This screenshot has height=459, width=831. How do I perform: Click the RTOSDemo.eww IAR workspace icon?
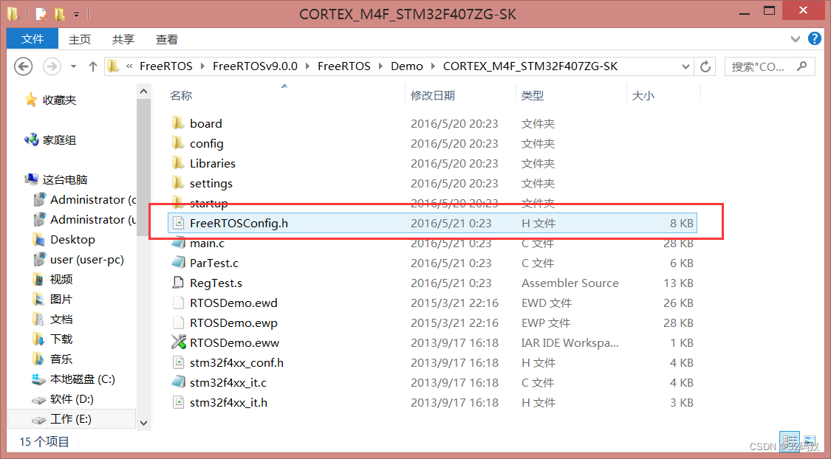pos(178,342)
